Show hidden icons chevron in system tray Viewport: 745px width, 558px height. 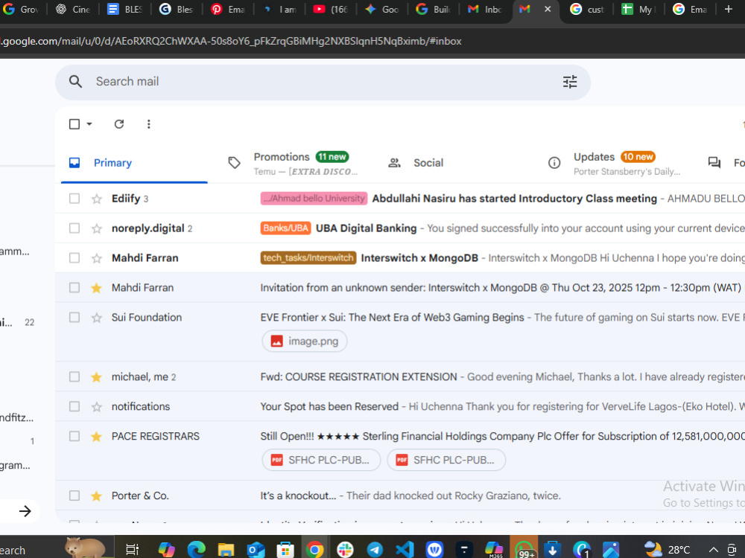[714, 550]
